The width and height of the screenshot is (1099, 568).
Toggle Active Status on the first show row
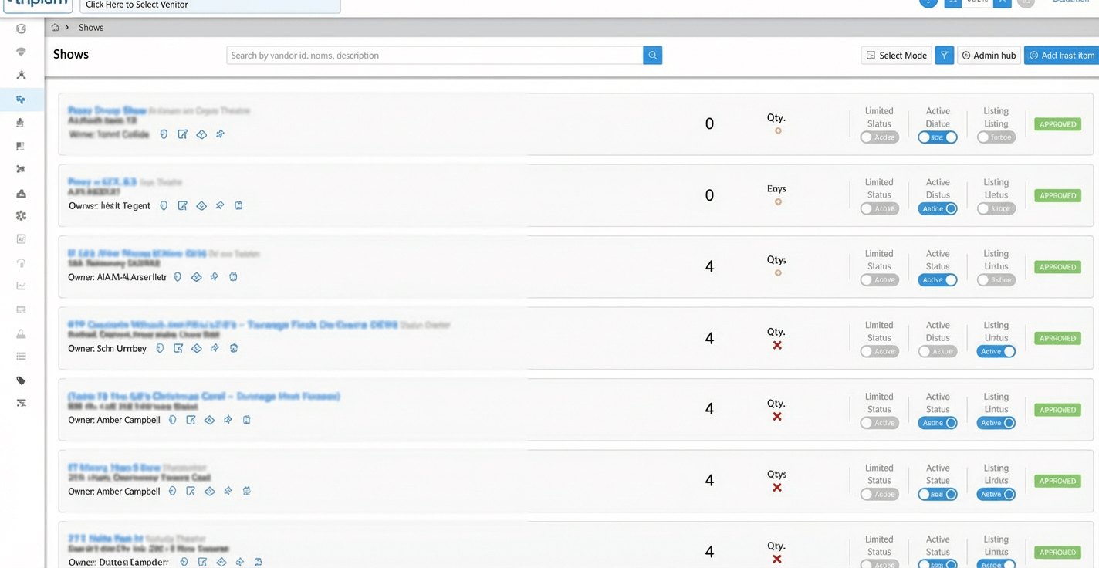coord(937,137)
